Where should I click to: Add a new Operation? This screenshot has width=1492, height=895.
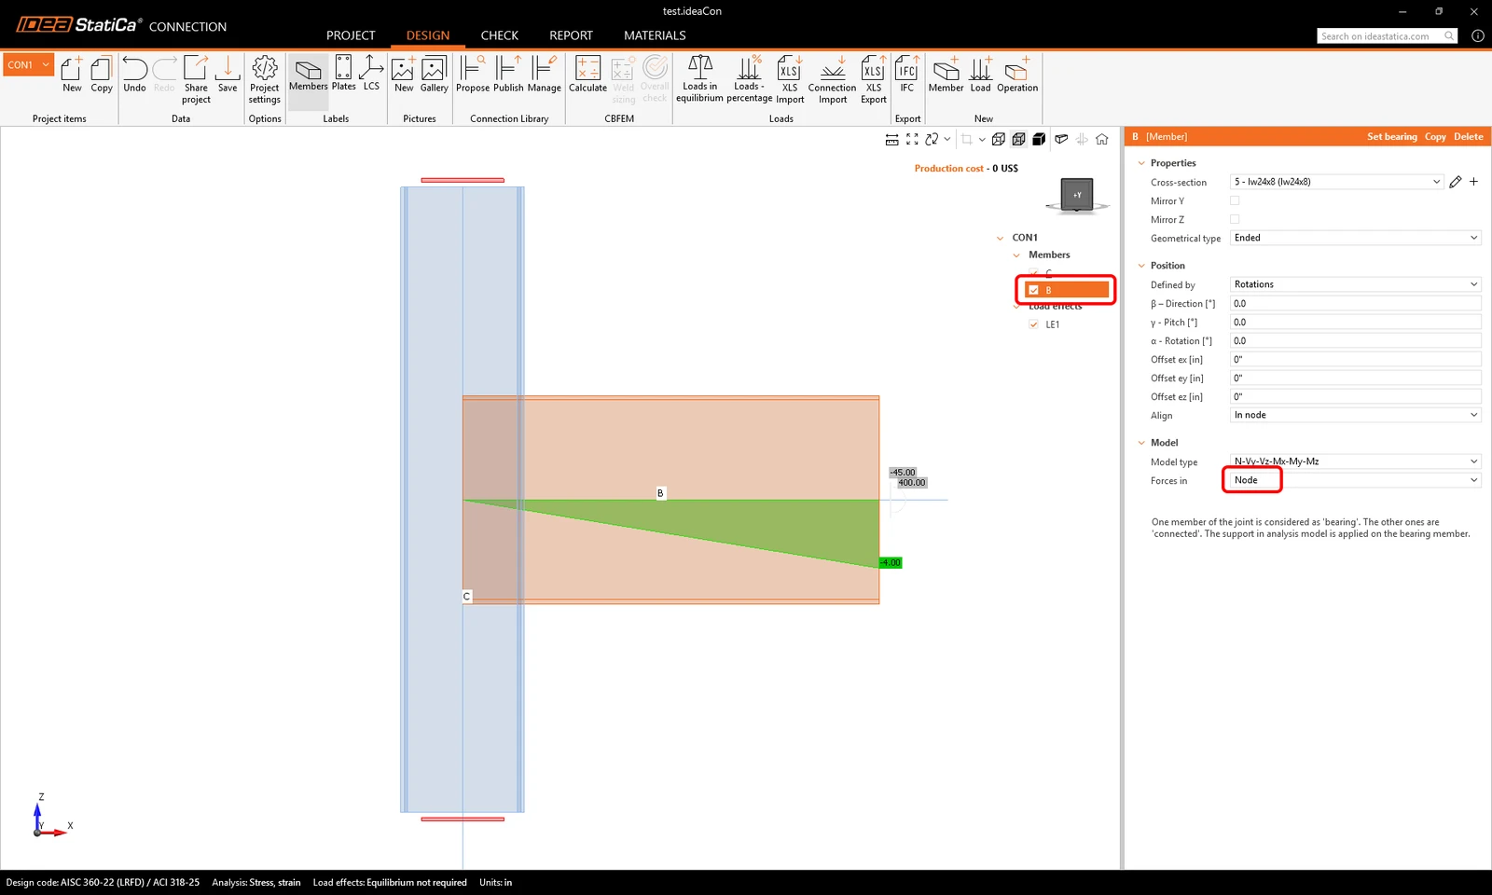pos(1016,74)
